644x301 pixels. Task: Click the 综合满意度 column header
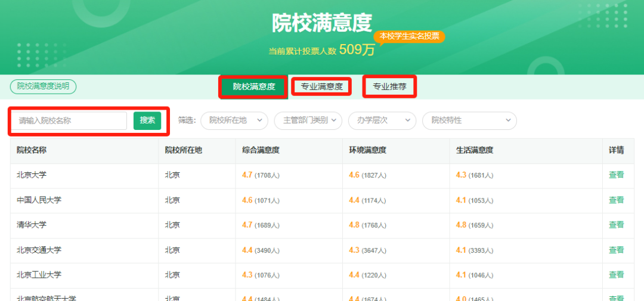261,150
